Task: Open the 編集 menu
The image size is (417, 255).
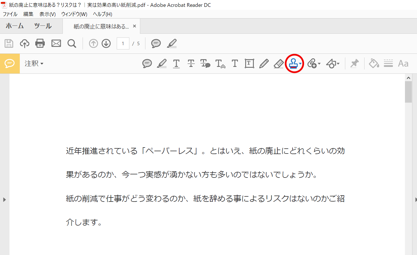Action: tap(28, 14)
